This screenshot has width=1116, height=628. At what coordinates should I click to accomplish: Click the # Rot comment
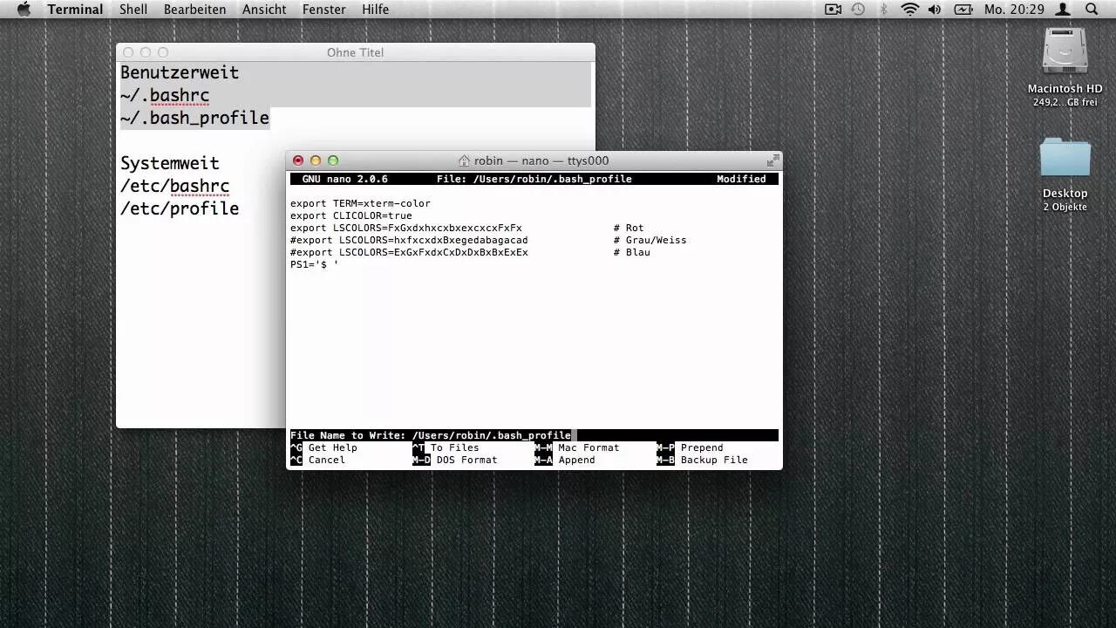point(629,228)
